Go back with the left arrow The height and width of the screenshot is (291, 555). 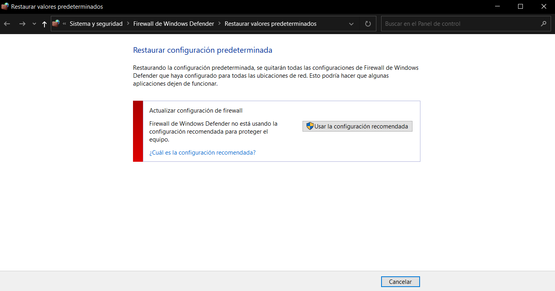(7, 24)
